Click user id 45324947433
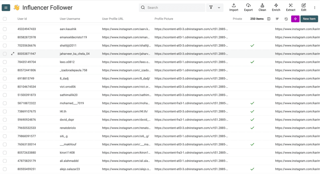 click(x=27, y=29)
